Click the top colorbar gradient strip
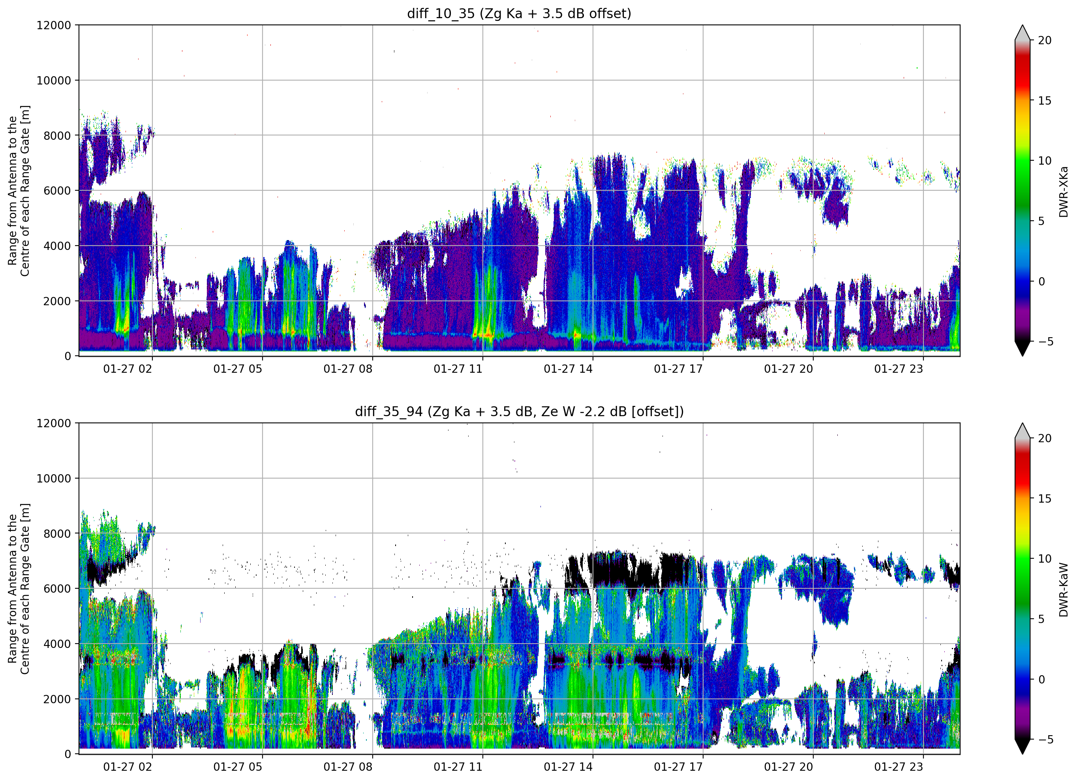Screen dimensions: 1077x781 click(x=1023, y=190)
